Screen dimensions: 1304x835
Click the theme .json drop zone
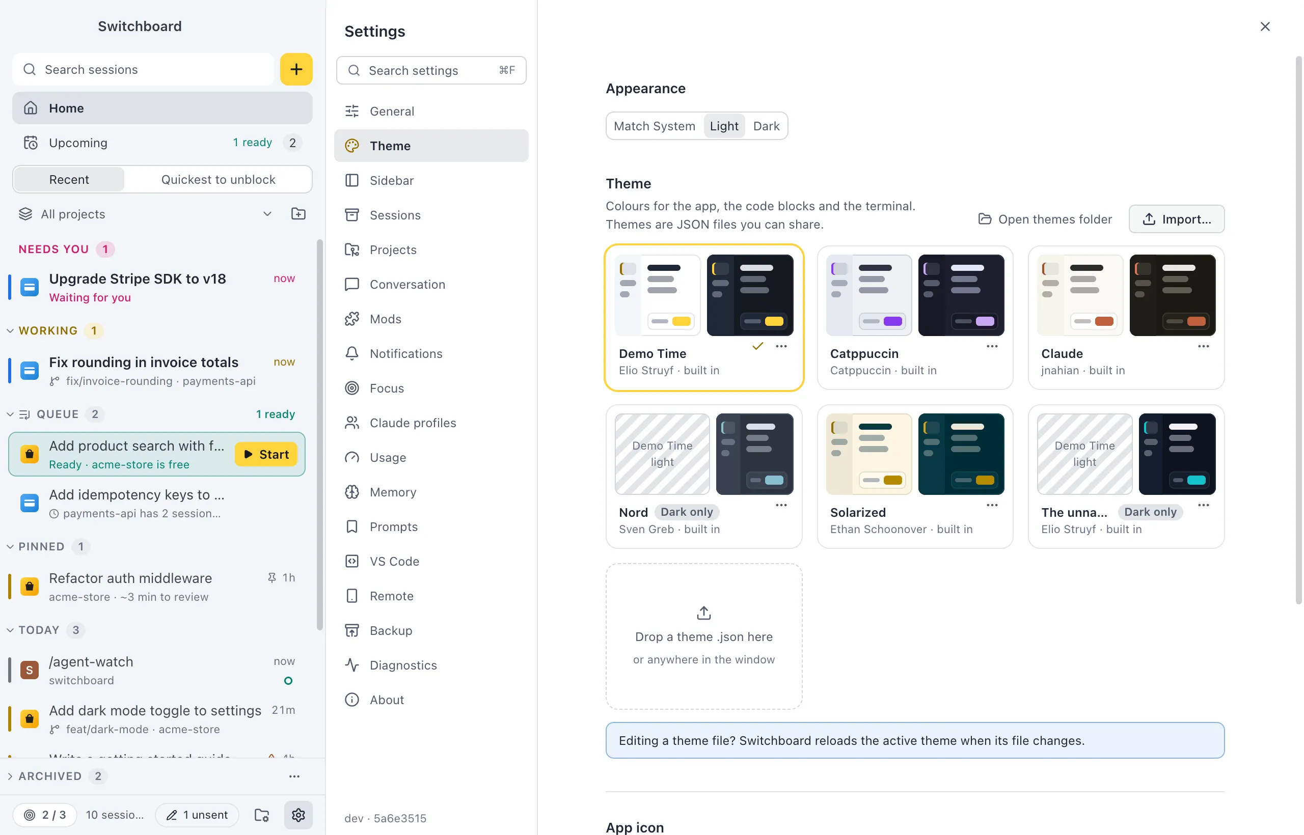704,636
